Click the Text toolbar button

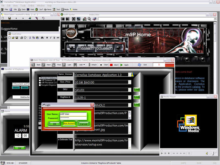[x=56, y=9]
